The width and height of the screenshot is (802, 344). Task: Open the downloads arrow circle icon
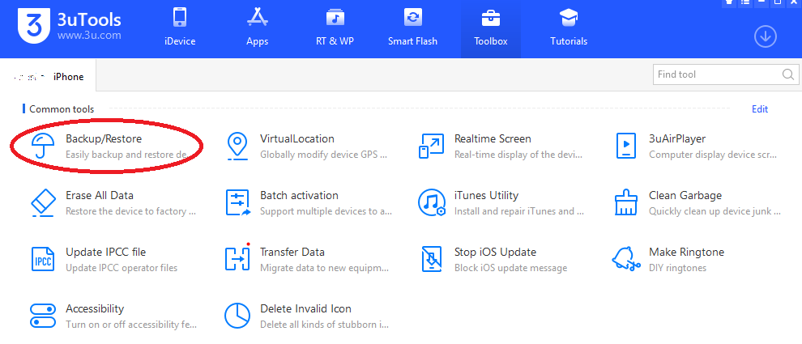[x=766, y=36]
